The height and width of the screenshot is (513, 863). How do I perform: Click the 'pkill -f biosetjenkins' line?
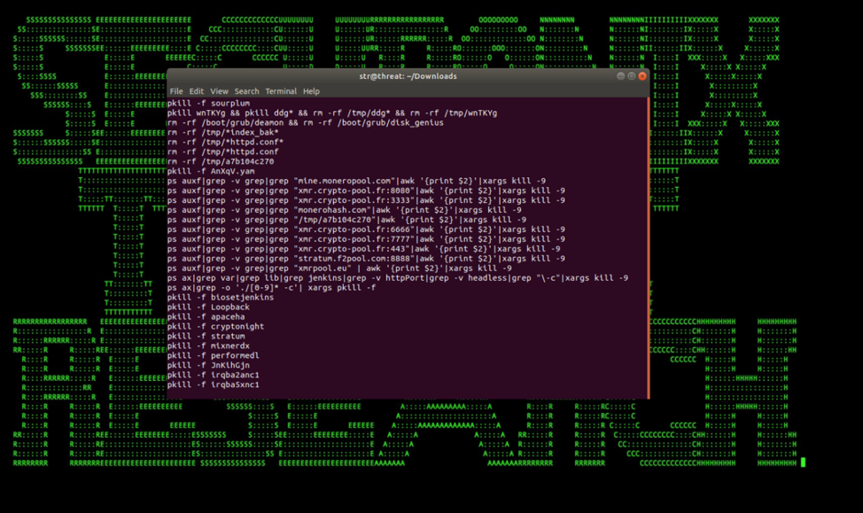(x=220, y=298)
